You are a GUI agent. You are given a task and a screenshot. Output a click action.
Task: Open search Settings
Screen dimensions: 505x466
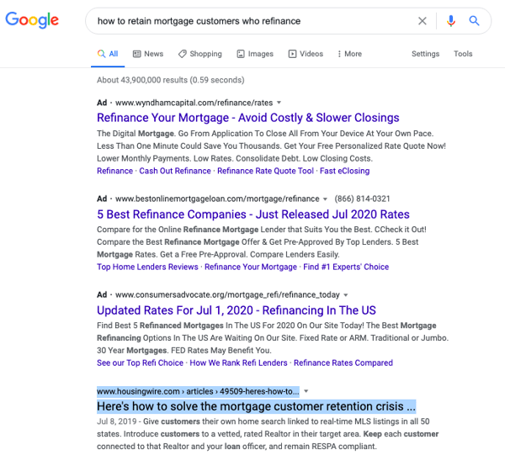point(425,54)
